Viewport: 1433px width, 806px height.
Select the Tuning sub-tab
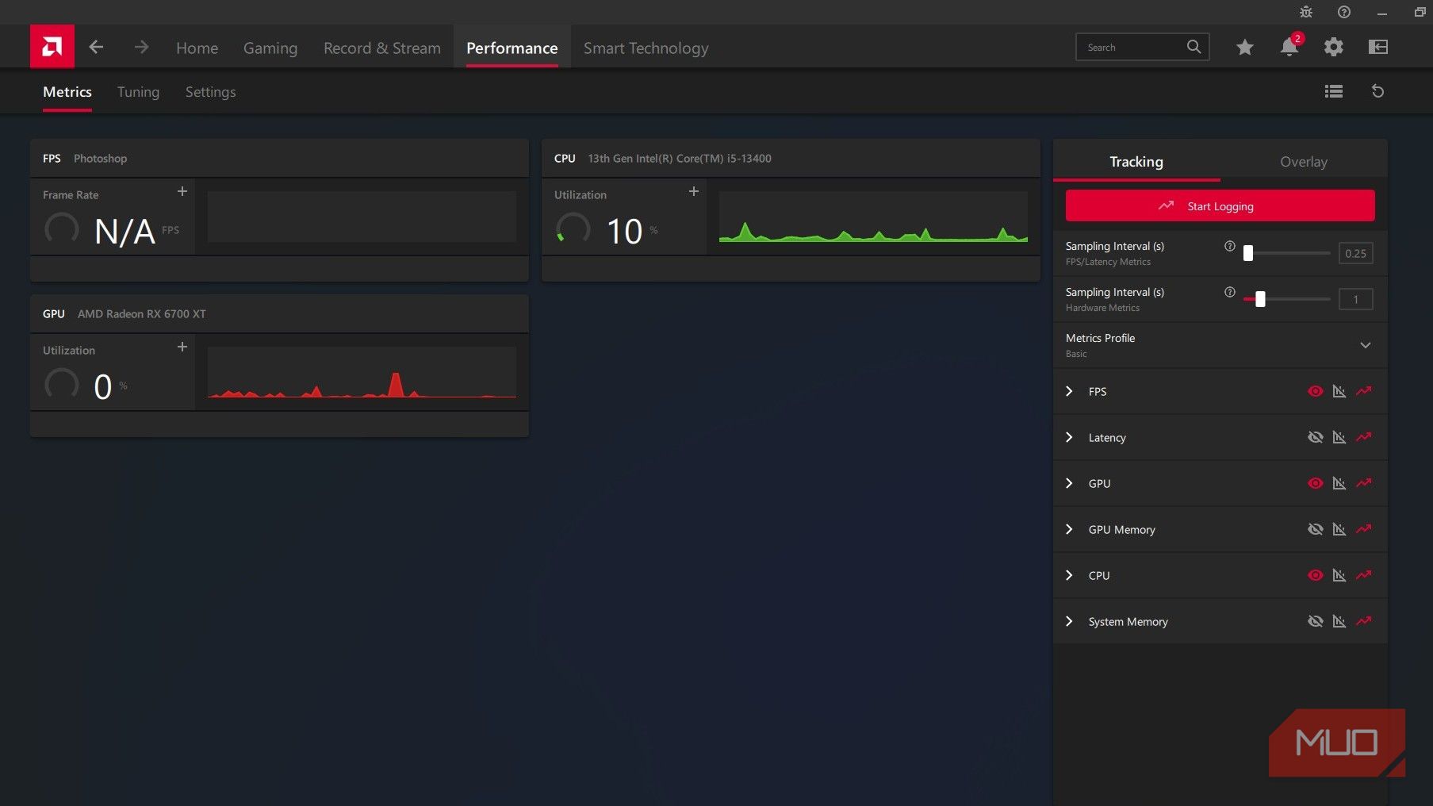tap(138, 92)
